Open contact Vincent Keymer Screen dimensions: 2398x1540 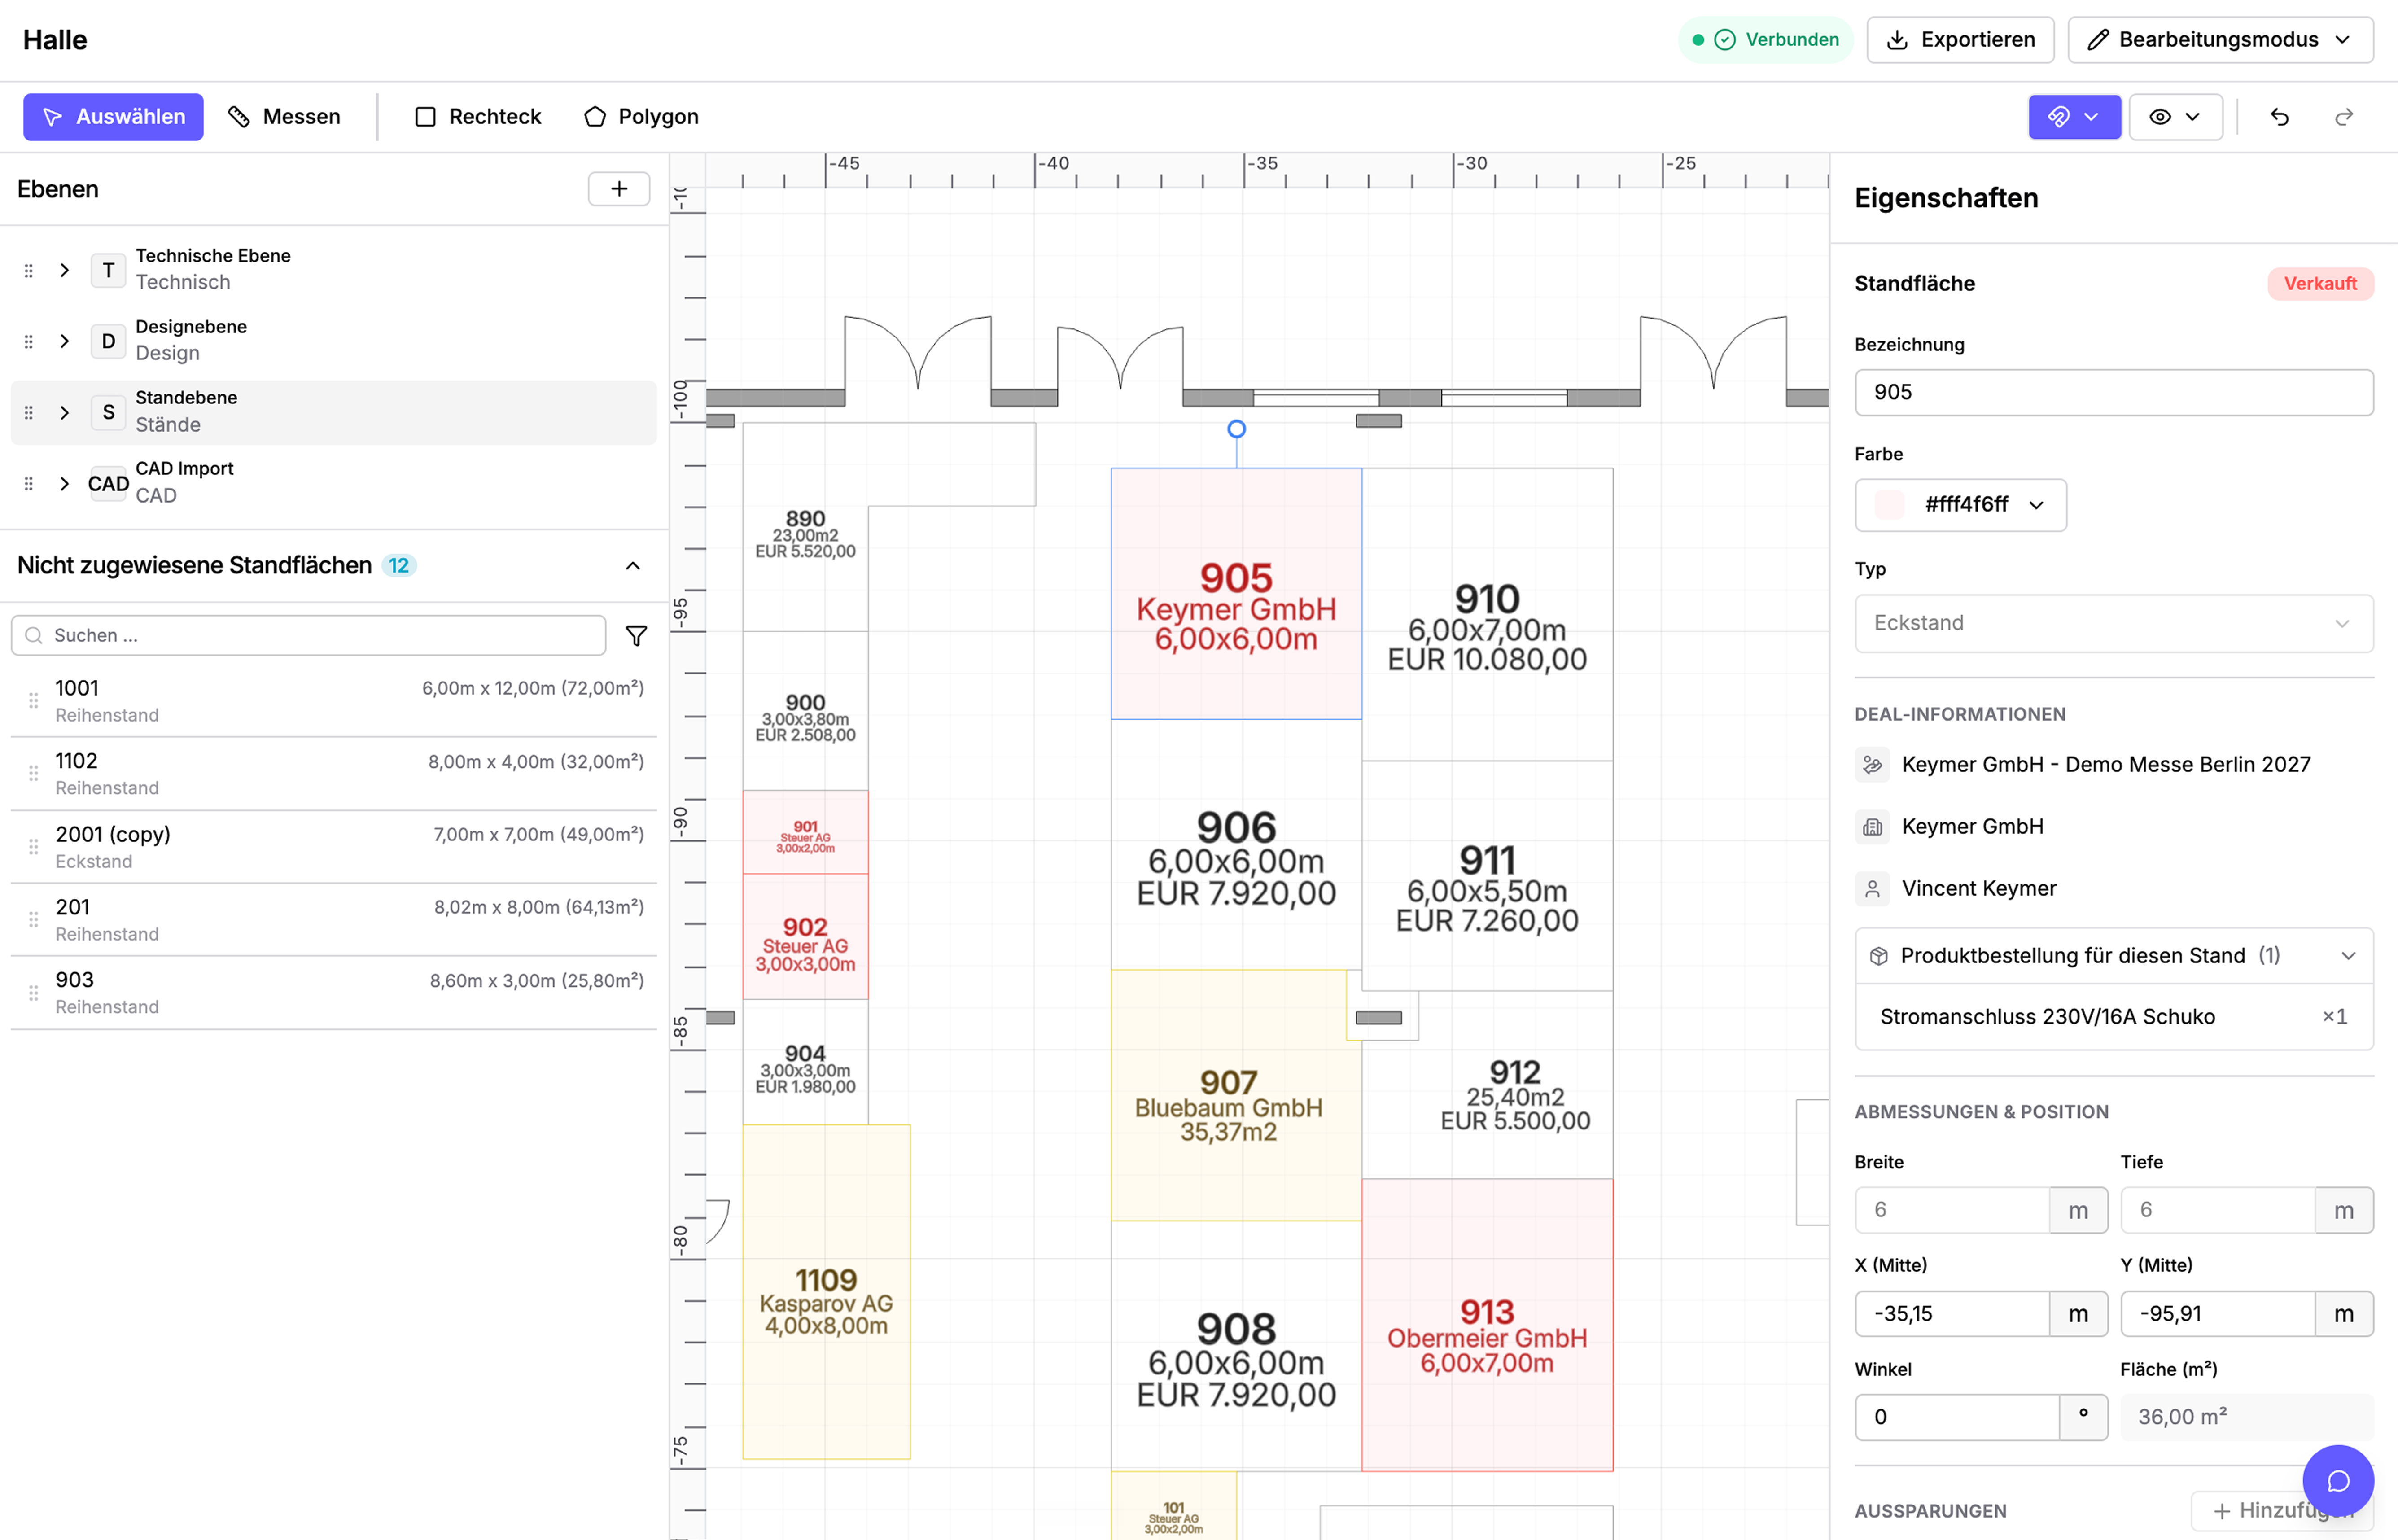[1978, 889]
